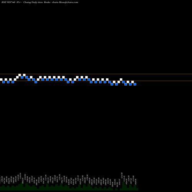Image resolution: width=192 pixels, height=192 pixels.
Task: Click the tallest green volume bar
Action: (x=123, y=186)
